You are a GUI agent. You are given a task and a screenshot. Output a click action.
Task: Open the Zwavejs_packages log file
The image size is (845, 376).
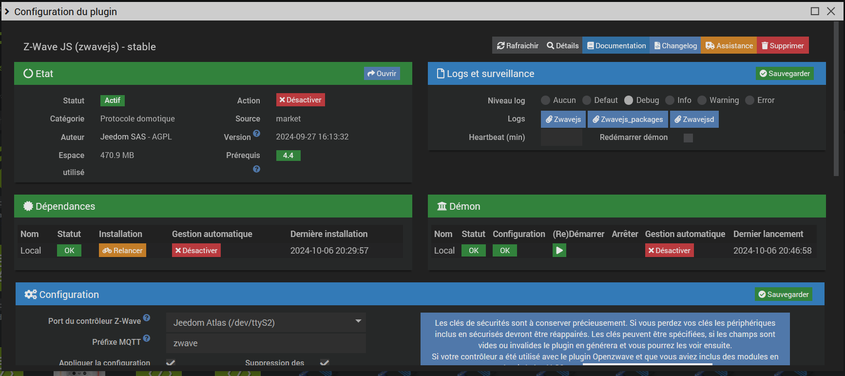628,119
